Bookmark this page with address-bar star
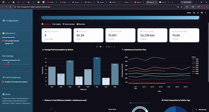This screenshot has width=209, height=112. coord(181,7)
